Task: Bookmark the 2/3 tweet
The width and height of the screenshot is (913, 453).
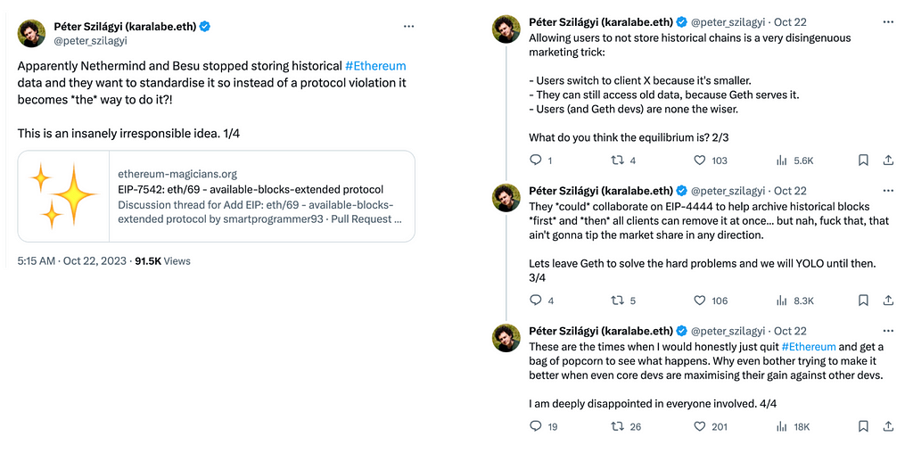Action: tap(863, 161)
